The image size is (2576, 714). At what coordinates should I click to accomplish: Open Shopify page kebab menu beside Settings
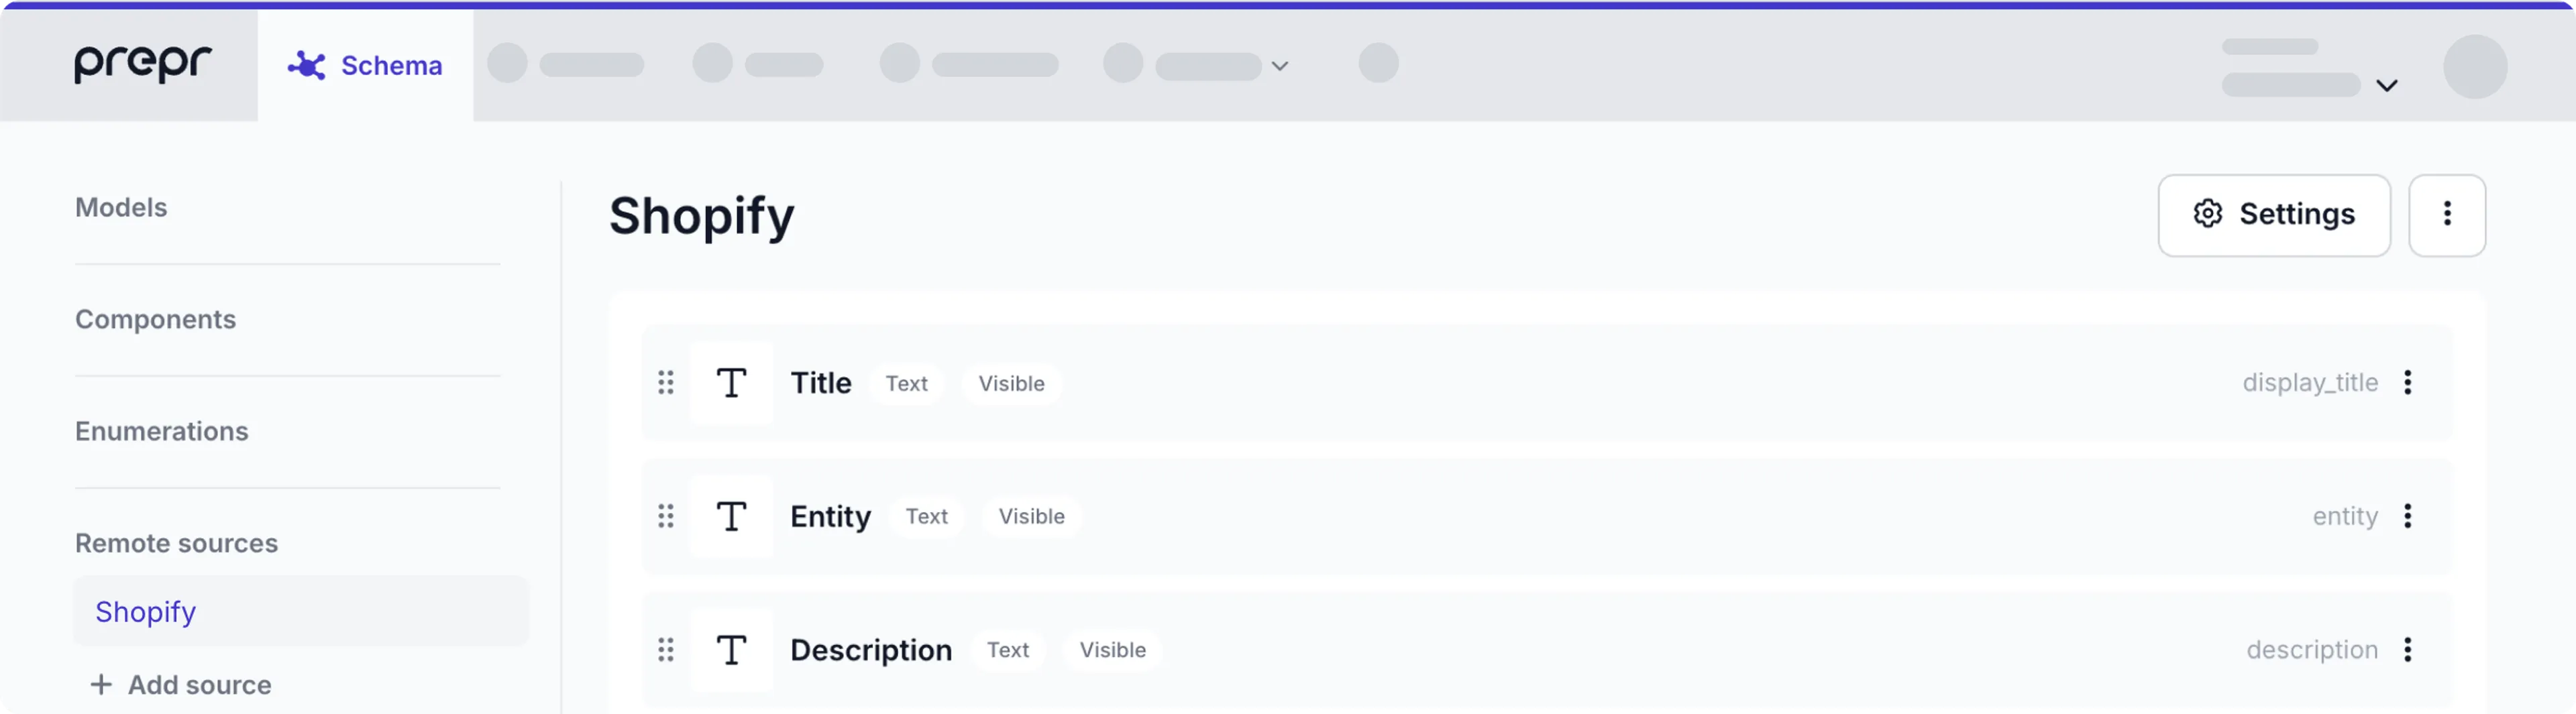pos(2446,215)
